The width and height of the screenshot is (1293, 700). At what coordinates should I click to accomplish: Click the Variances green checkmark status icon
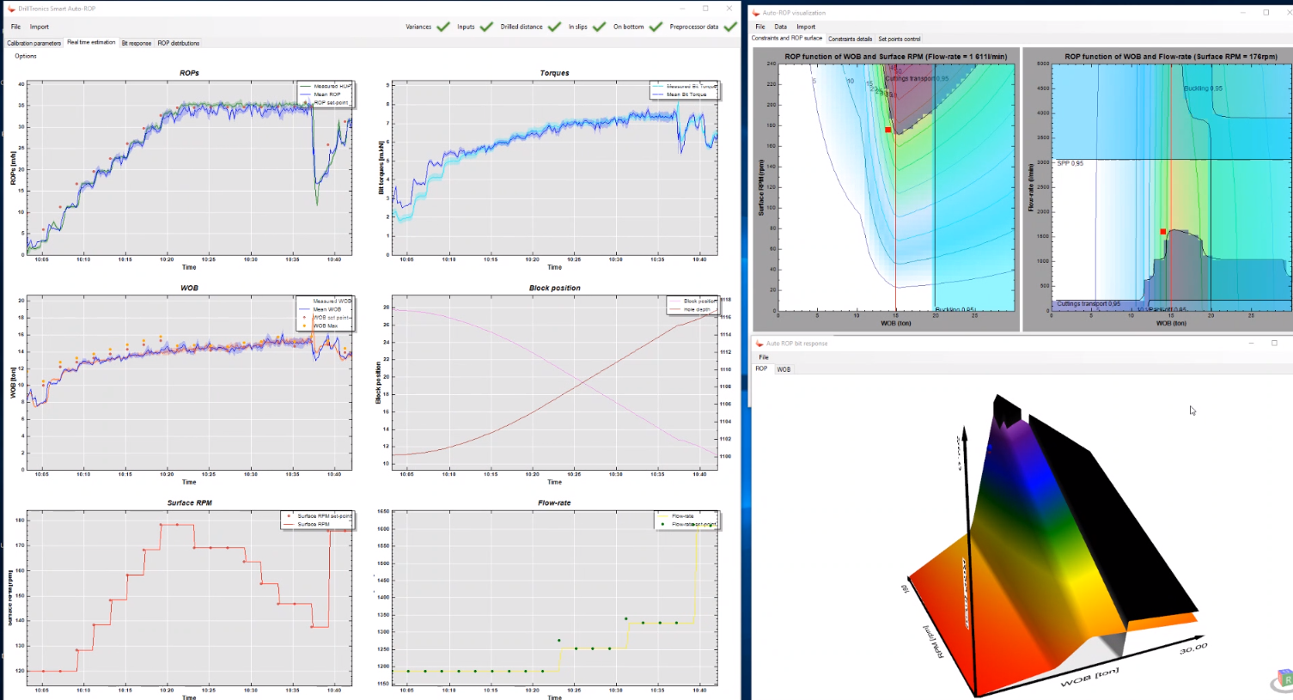pyautogui.click(x=443, y=27)
